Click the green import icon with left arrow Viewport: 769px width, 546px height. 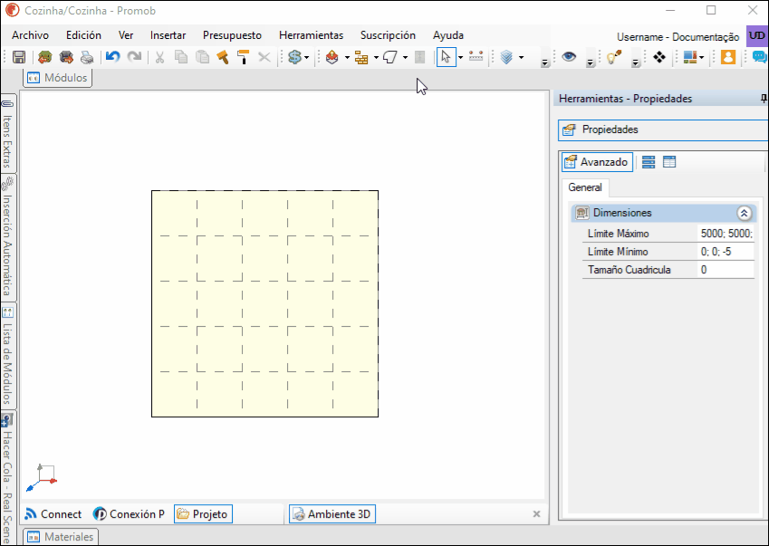point(44,57)
